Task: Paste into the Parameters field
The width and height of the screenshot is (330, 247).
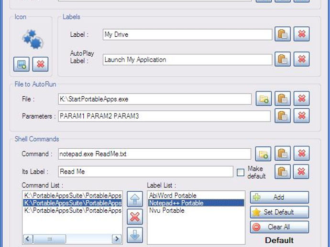Action: 283,115
